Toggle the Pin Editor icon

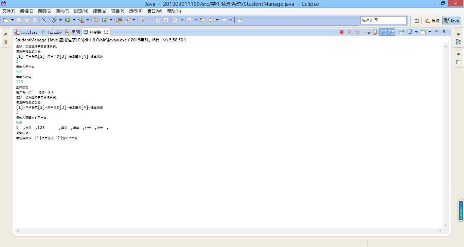240,20
